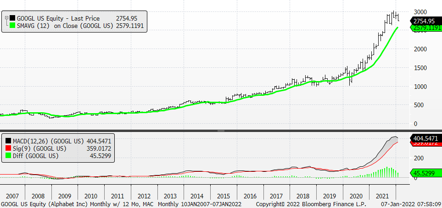Click the green SMAVG (12) color swatch
Image resolution: width=442 pixels, height=208 pixels.
pos(12,26)
